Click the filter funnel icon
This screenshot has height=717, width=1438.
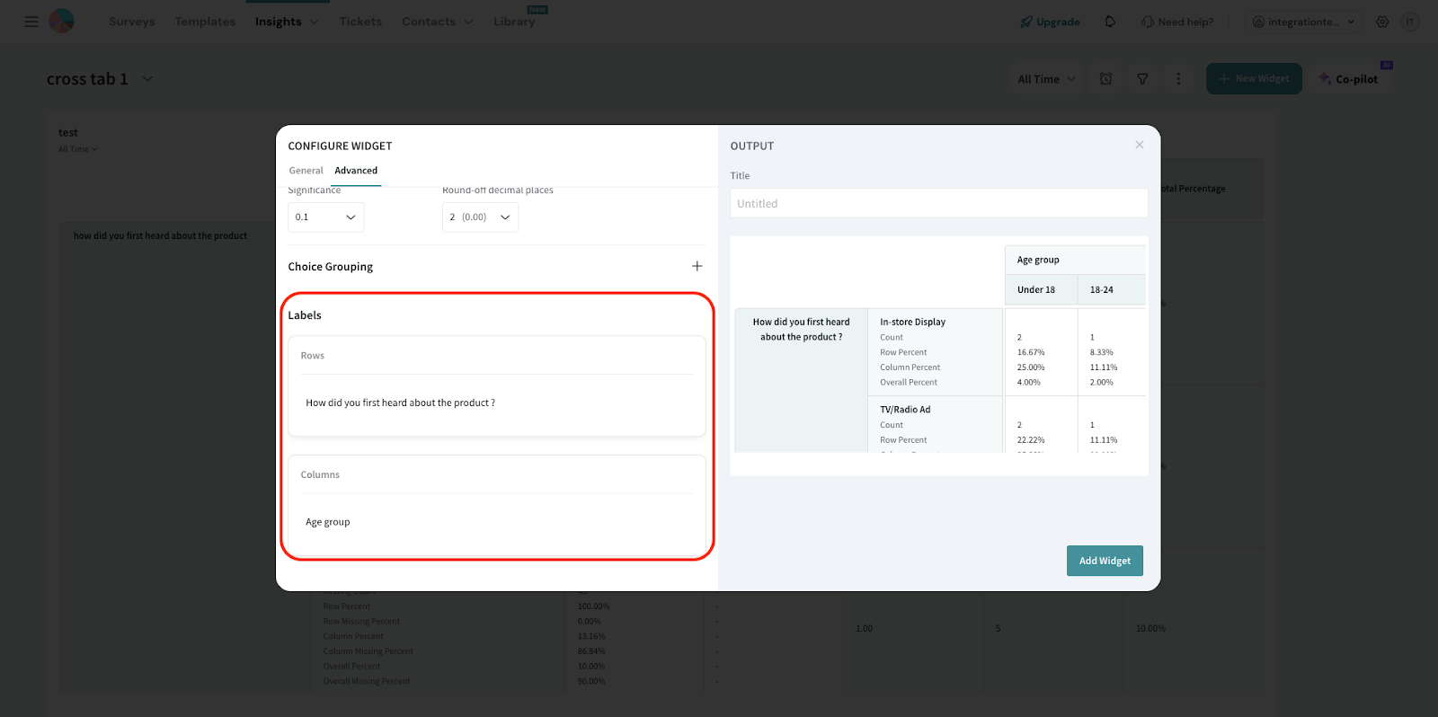pyautogui.click(x=1142, y=79)
